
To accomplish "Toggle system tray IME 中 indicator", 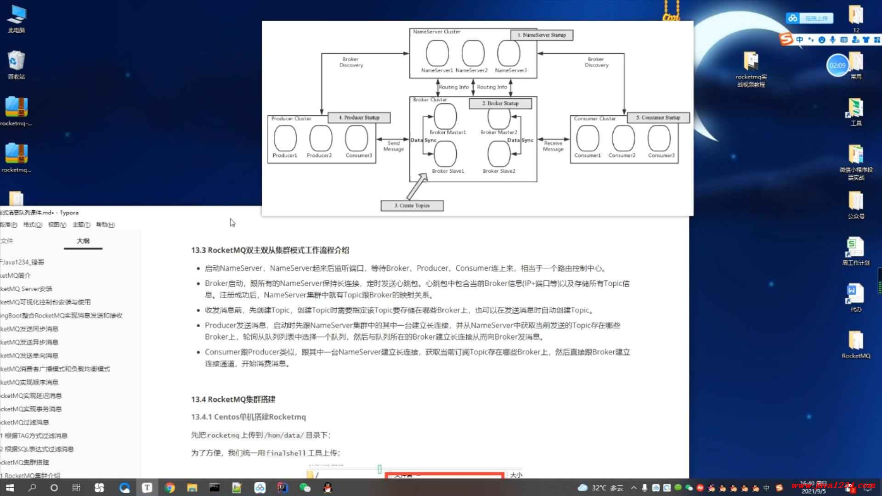I will point(766,488).
